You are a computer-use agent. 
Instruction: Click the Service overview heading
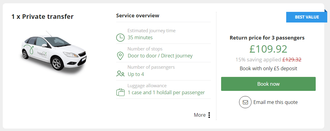pos(137,16)
